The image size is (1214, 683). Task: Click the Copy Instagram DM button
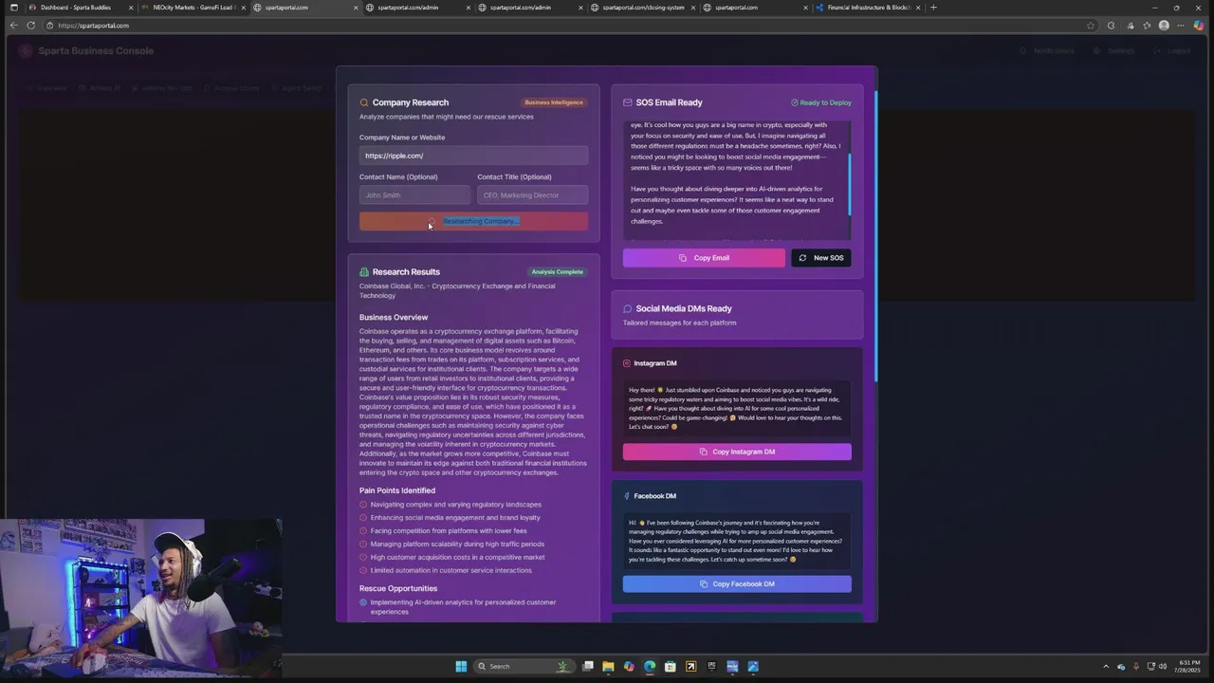737,452
